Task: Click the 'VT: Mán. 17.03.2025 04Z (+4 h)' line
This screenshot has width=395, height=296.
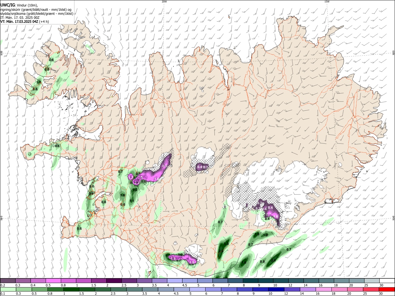Action: 25,22
